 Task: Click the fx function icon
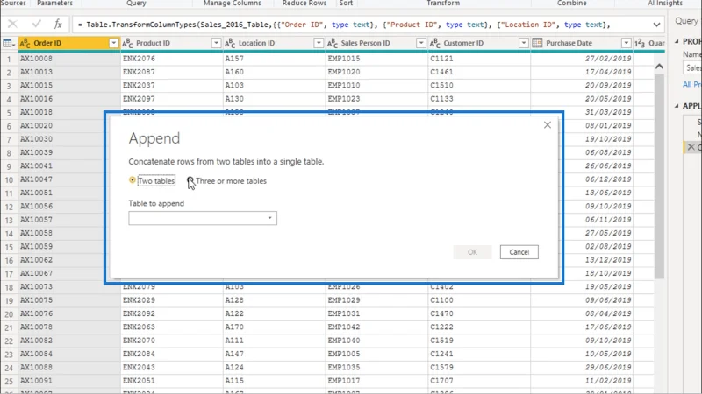[58, 25]
